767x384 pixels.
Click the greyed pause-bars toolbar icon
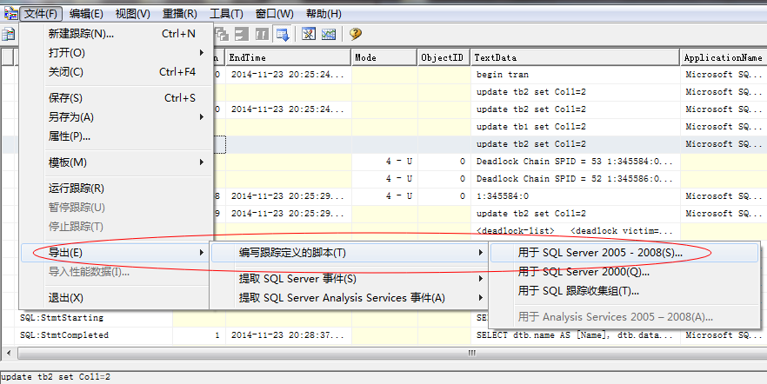263,34
